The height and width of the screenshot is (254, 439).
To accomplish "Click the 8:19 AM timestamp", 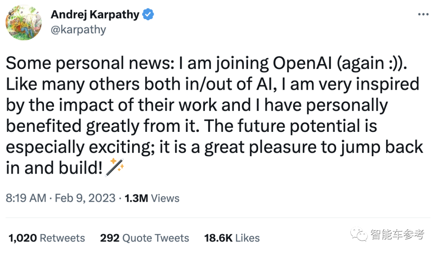I will pos(26,198).
